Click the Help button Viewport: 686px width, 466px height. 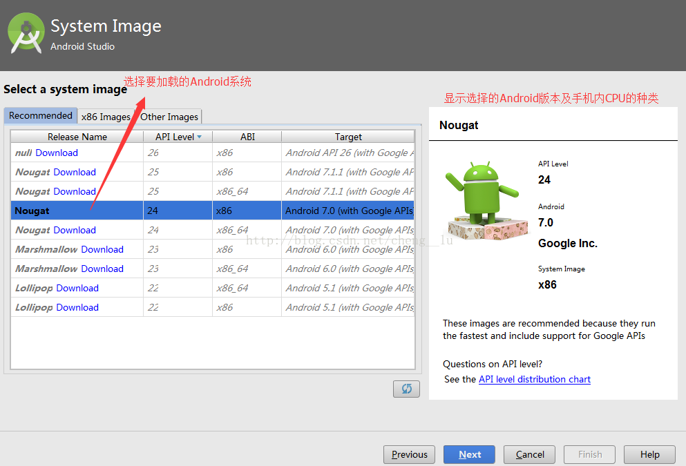[649, 455]
